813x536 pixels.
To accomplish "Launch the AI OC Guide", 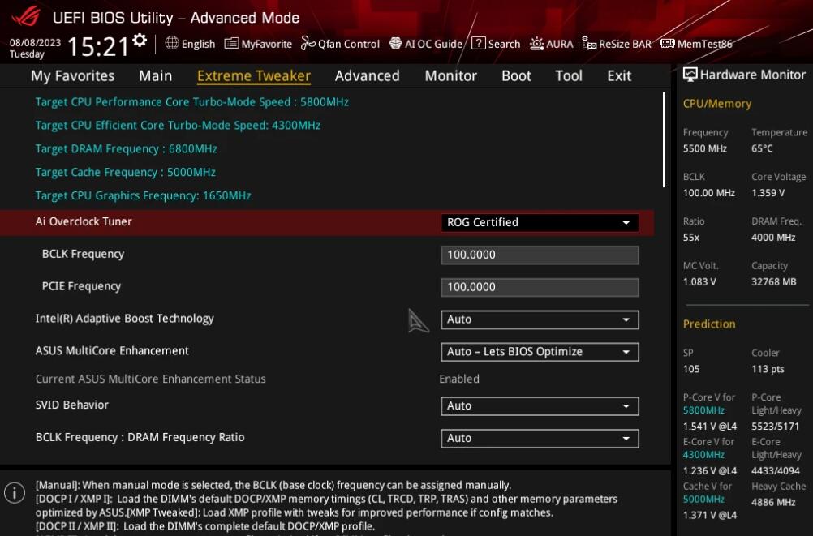I will pos(425,44).
